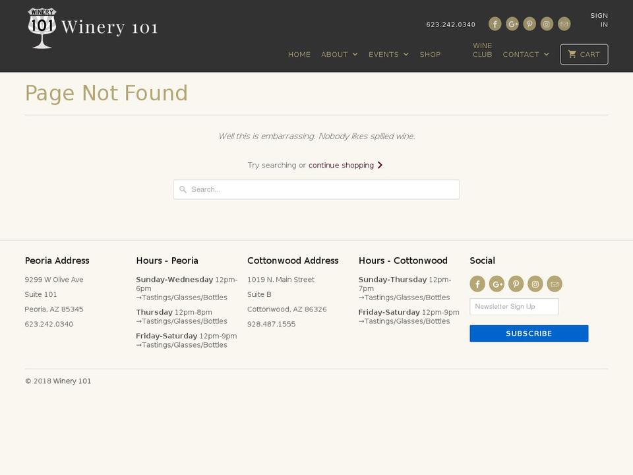The height and width of the screenshot is (475, 633).
Task: Click header phone number 623.242.0340
Action: [x=450, y=24]
